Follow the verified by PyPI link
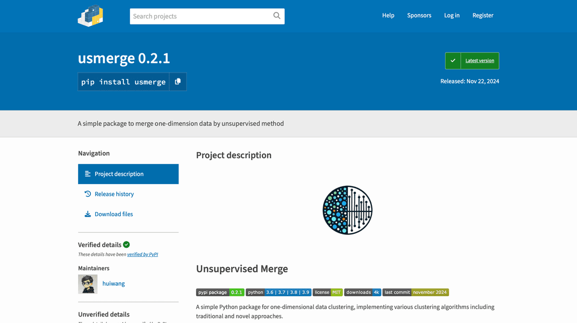 [143, 254]
